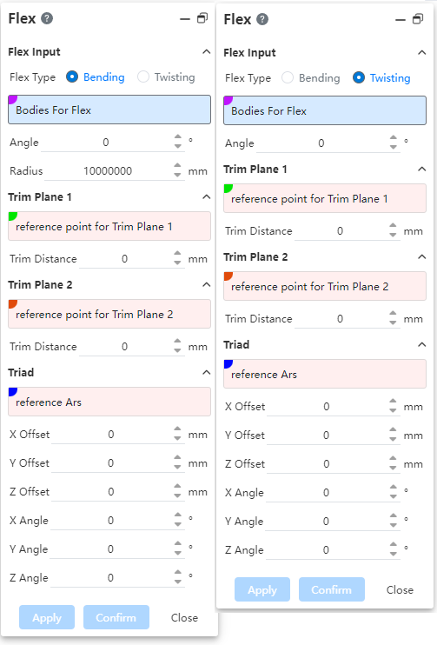
Task: Click reference Ars field in right panel
Action: [x=325, y=374]
